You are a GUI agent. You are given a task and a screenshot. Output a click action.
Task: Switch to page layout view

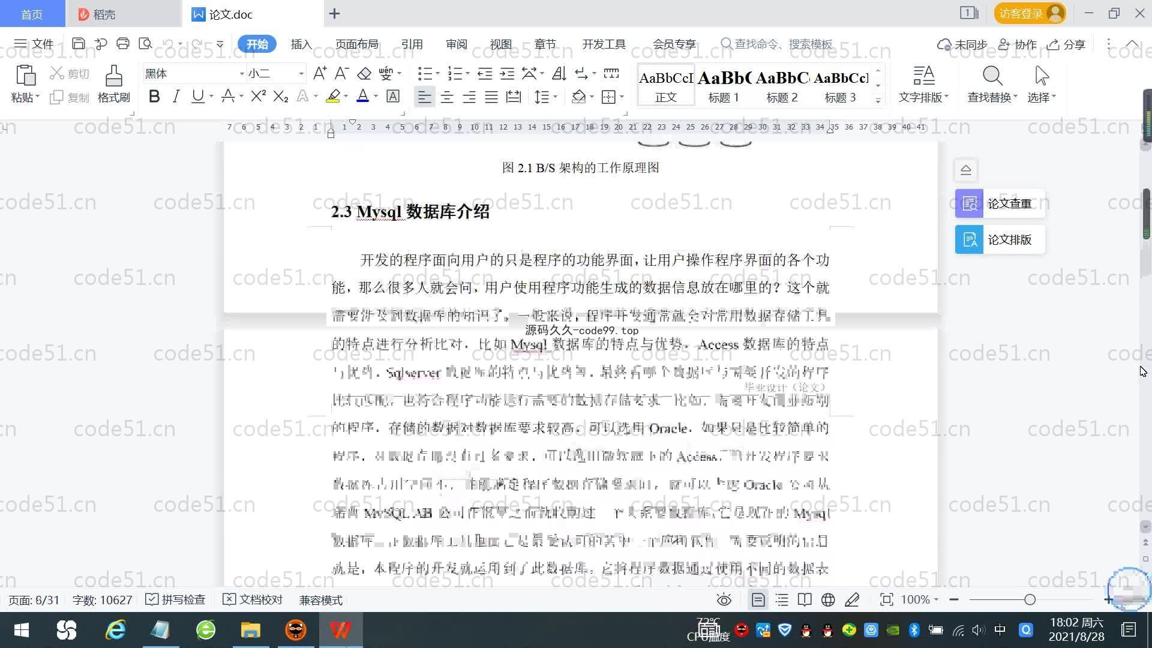pos(758,599)
